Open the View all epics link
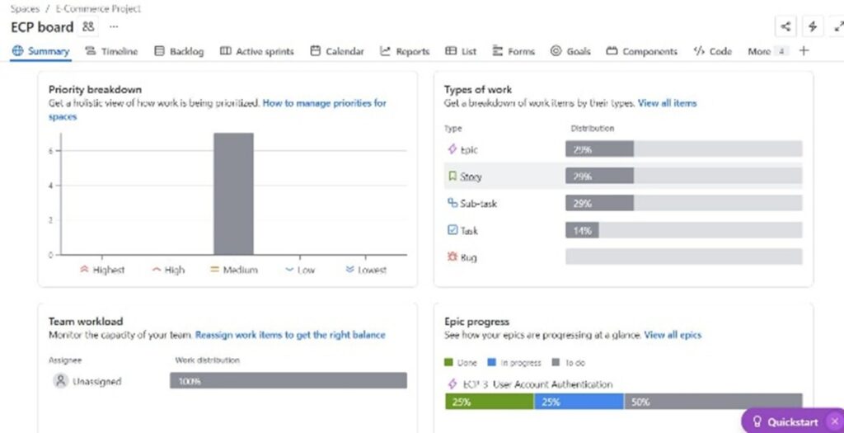844x433 pixels. click(673, 335)
